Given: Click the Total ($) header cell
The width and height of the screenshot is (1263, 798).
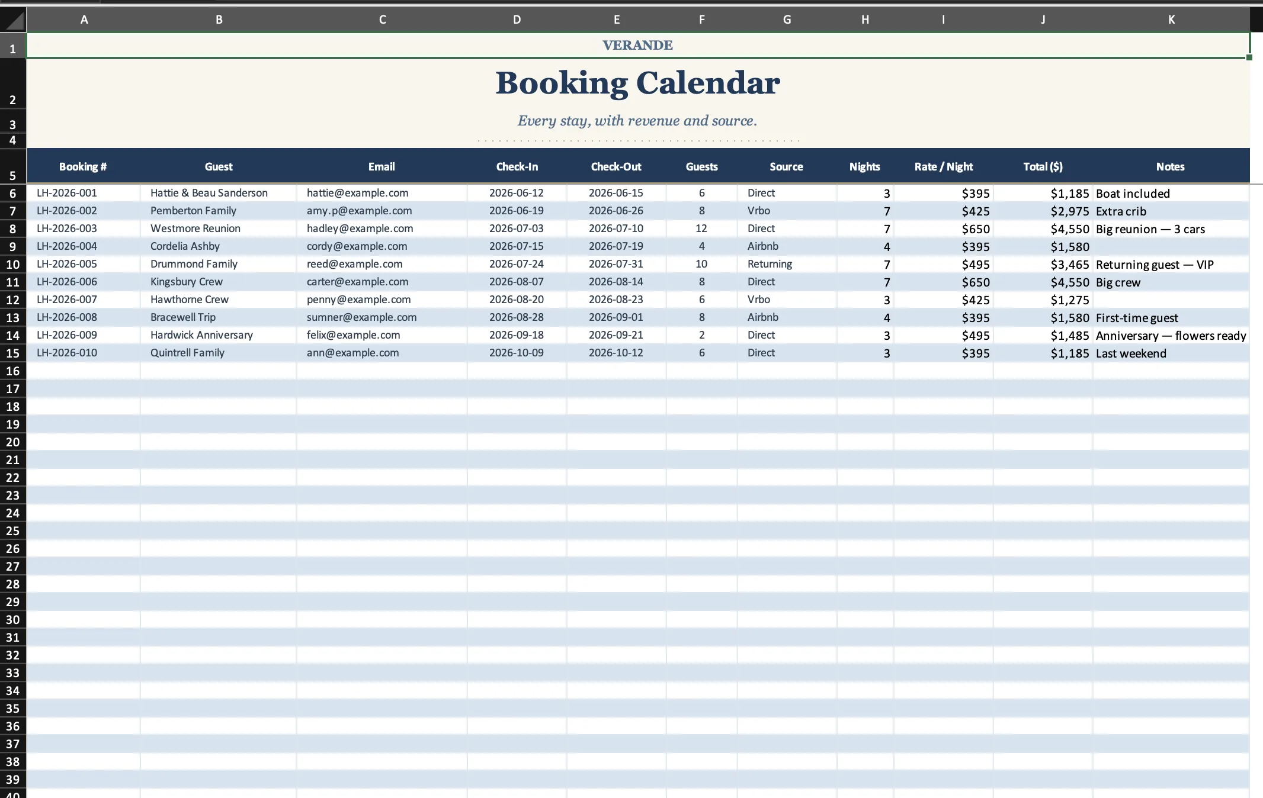Looking at the screenshot, I should [1043, 166].
